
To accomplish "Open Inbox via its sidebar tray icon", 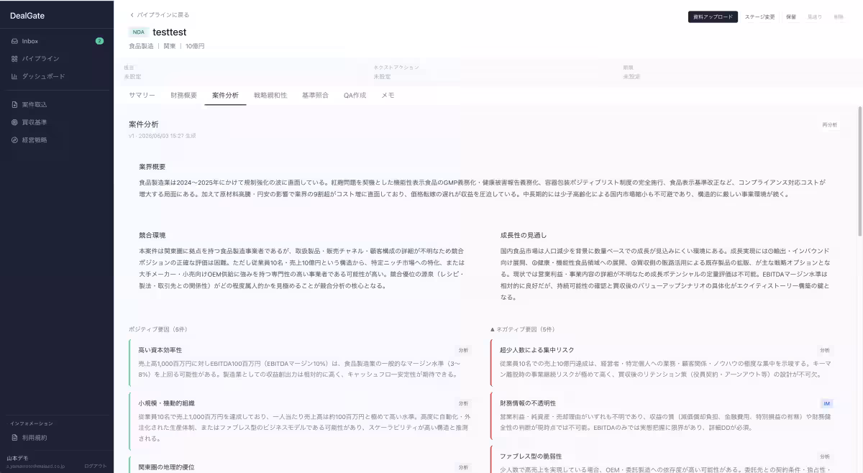I will (14, 41).
